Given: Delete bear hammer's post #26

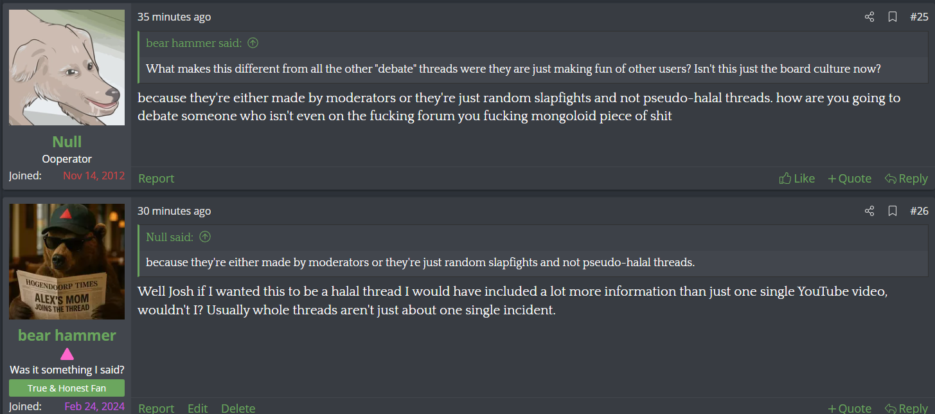Looking at the screenshot, I should click(x=238, y=408).
